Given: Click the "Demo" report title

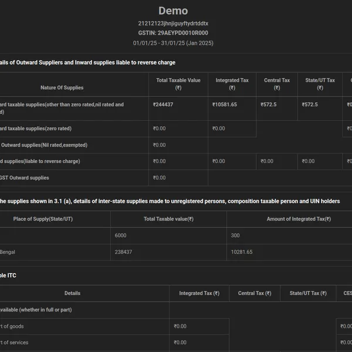Looking at the screenshot, I should pos(173,11).
